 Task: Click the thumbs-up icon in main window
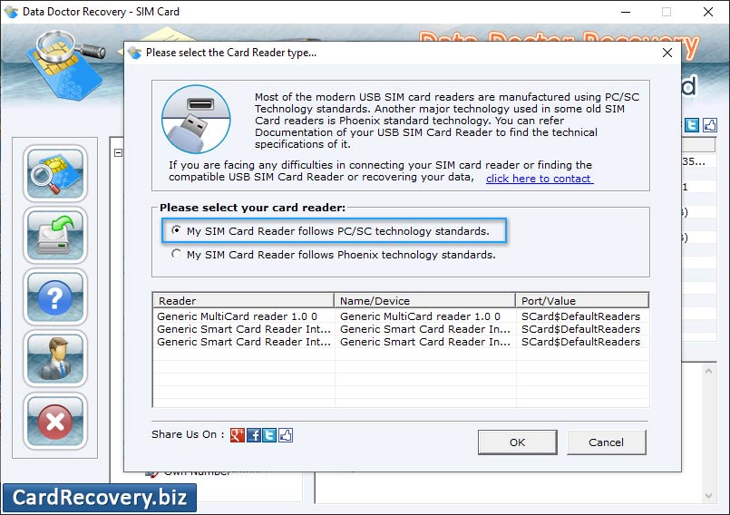point(709,125)
